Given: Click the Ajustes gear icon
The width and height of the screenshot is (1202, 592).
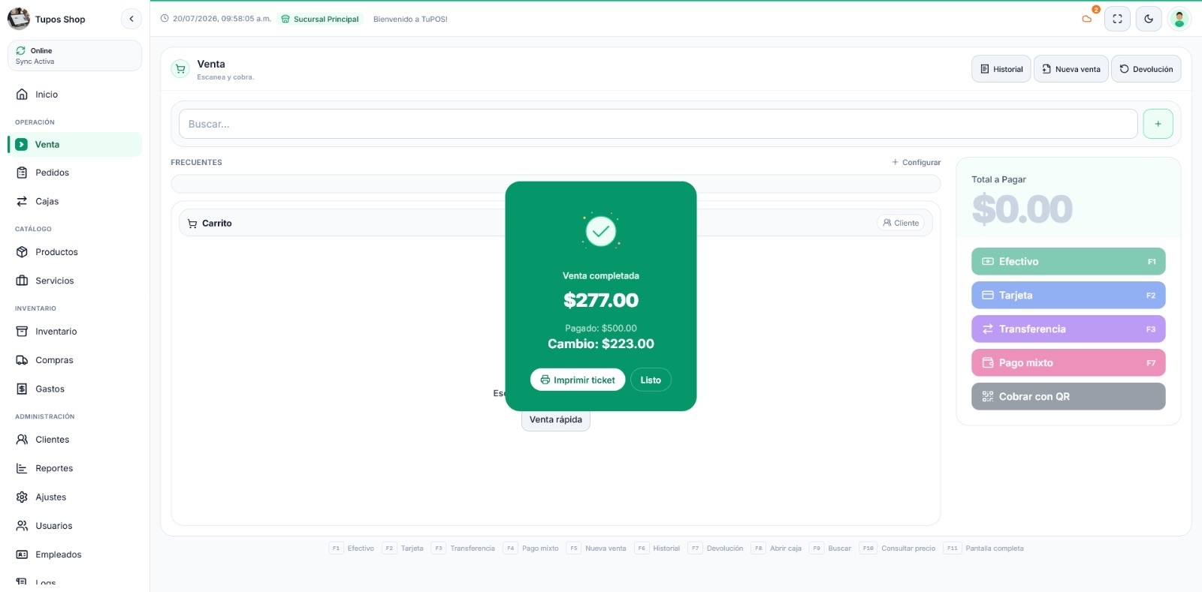Looking at the screenshot, I should [22, 497].
